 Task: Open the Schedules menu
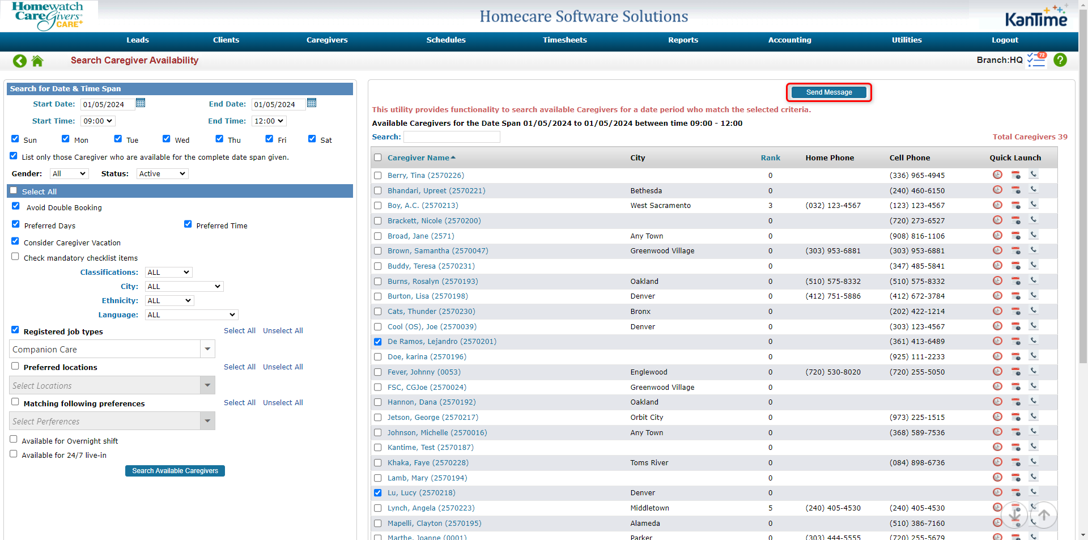tap(445, 40)
